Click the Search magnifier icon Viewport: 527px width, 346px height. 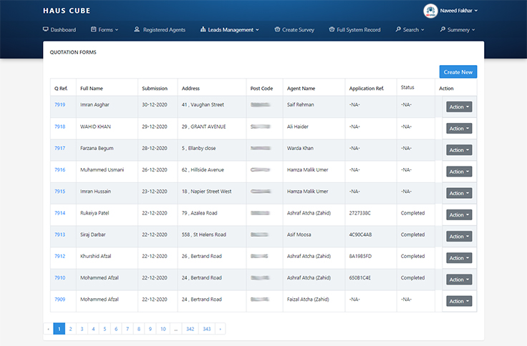click(x=398, y=30)
